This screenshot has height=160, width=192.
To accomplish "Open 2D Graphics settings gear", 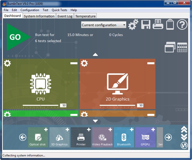I will coord(84,63).
